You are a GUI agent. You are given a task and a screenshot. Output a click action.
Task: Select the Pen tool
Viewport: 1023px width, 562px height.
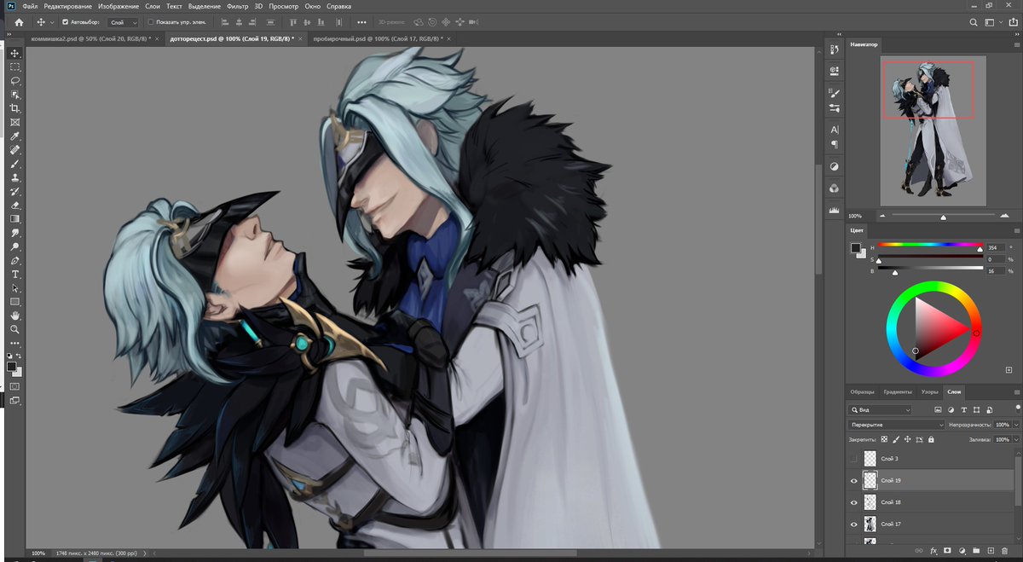[14, 260]
